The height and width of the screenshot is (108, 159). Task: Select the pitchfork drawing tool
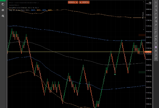pyautogui.click(x=156, y=25)
